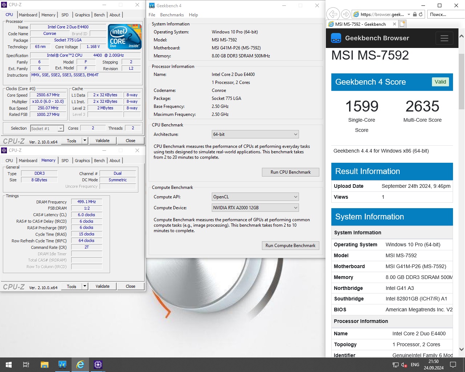Open the notification center icon
Screen dimensions: 465x372
click(453, 365)
